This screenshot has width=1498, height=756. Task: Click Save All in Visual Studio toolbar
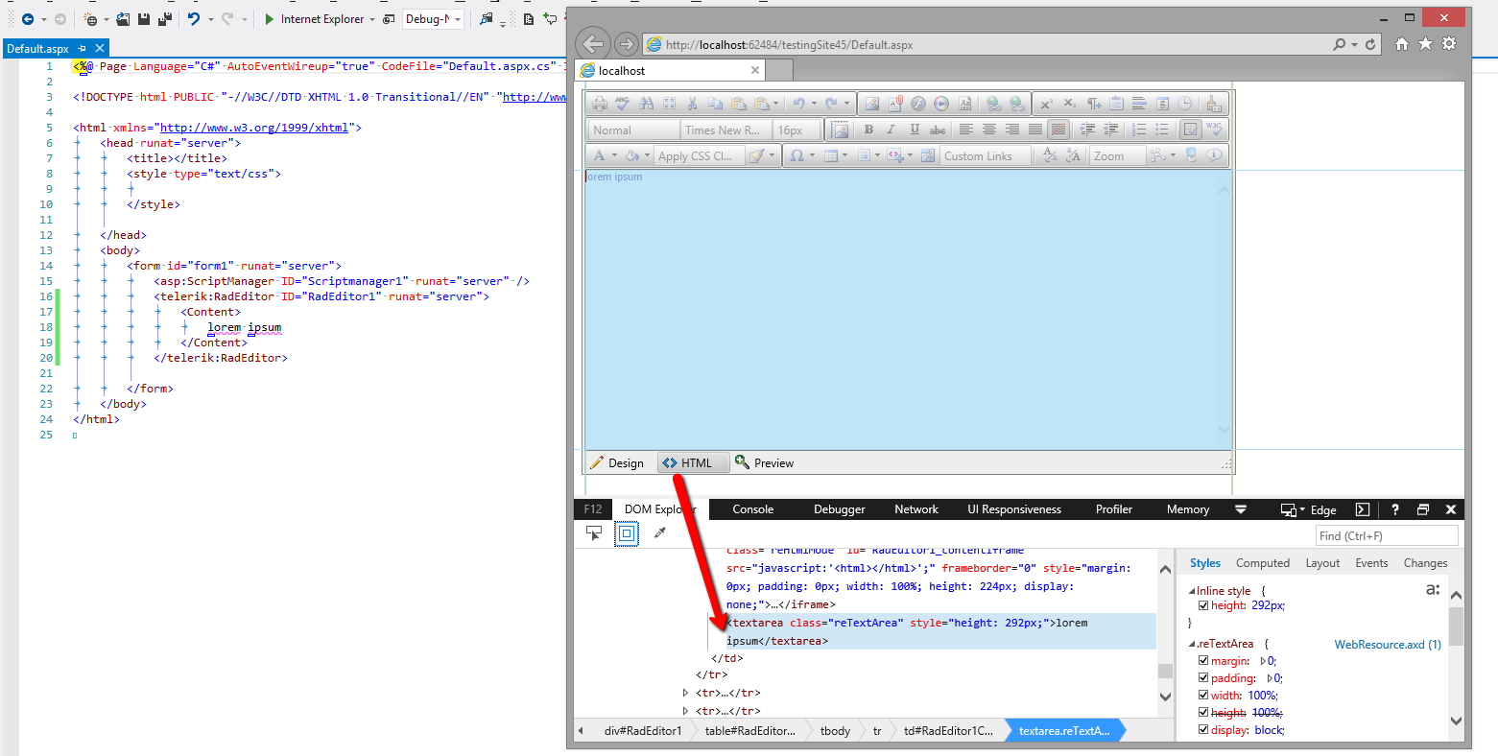pyautogui.click(x=165, y=19)
